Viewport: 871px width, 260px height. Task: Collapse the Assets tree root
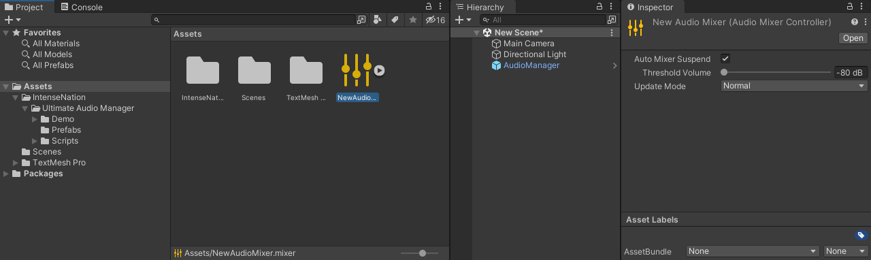(6, 86)
